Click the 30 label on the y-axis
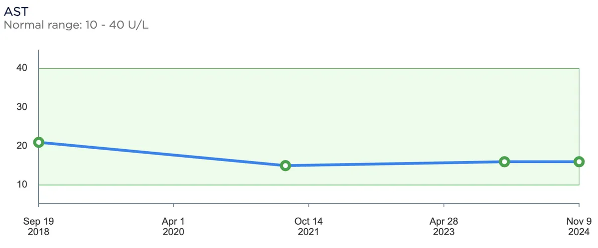The height and width of the screenshot is (248, 598). click(x=22, y=107)
